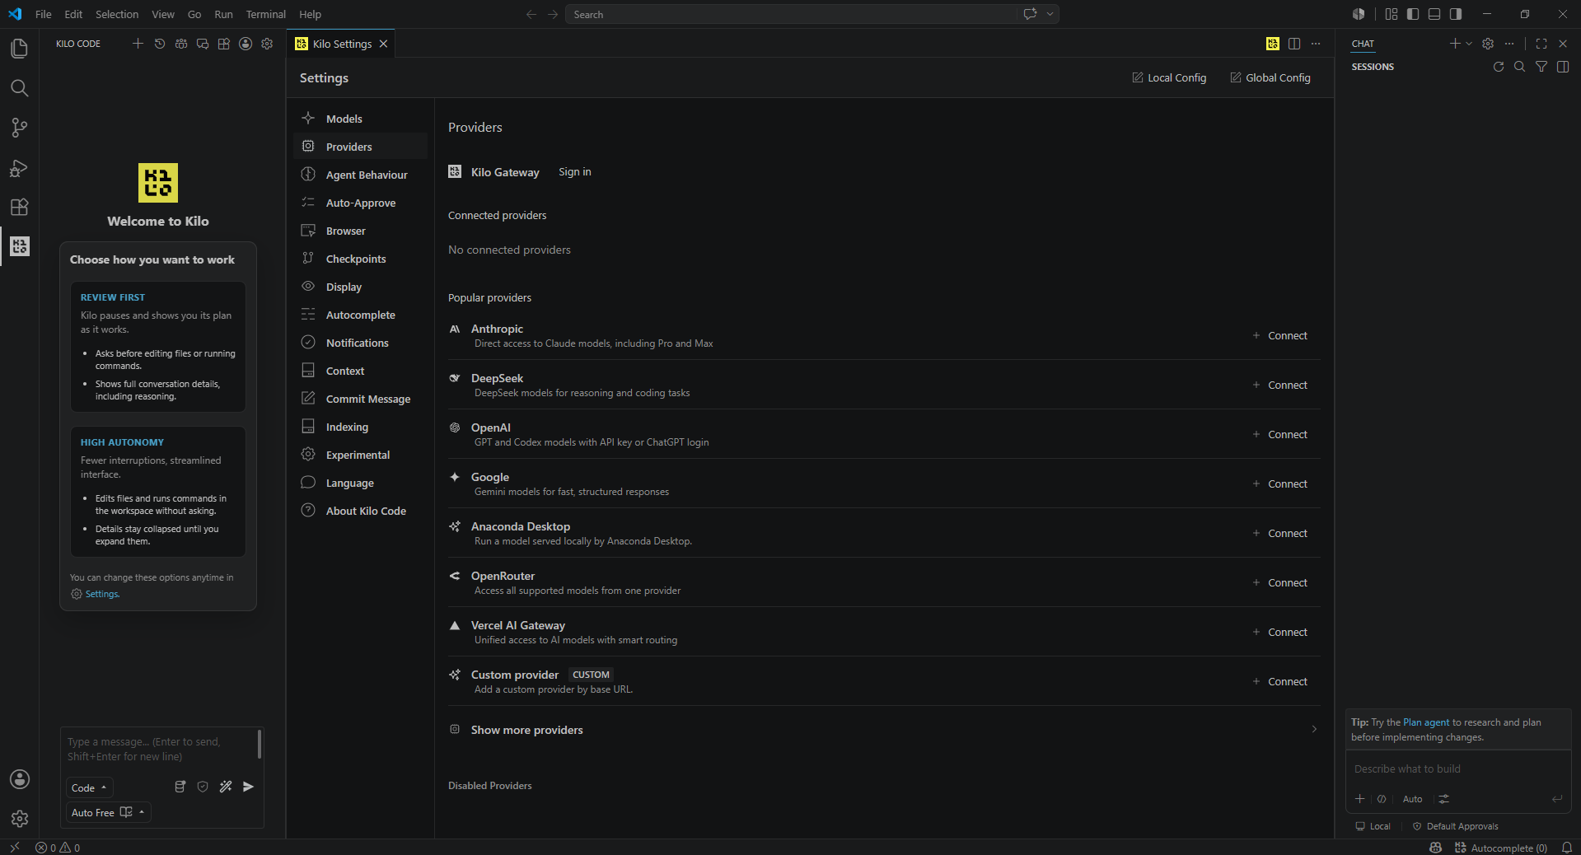Image resolution: width=1581 pixels, height=855 pixels.
Task: Customize layout from title bar icon
Action: click(x=1392, y=14)
